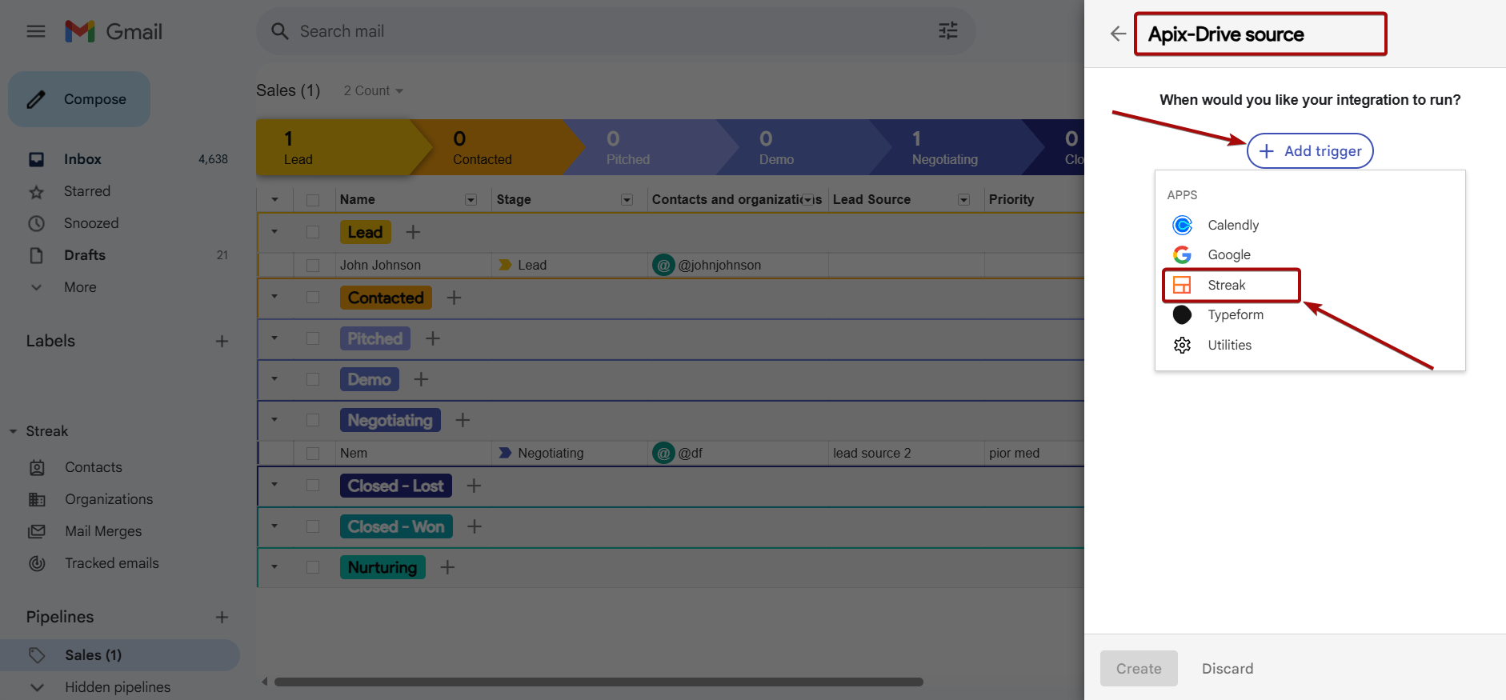Open the Gmail main menu hamburger icon

coord(36,31)
